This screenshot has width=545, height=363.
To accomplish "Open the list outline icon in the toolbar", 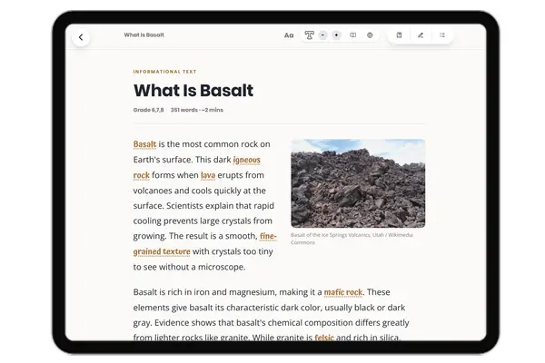I will pyautogui.click(x=442, y=35).
